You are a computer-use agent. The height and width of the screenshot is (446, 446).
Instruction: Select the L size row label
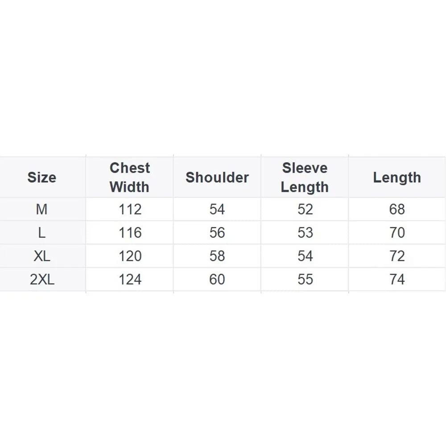tap(41, 233)
